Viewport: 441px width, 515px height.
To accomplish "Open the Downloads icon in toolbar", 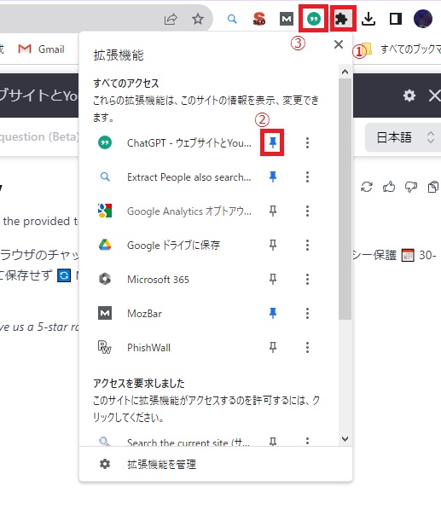I will [x=368, y=19].
